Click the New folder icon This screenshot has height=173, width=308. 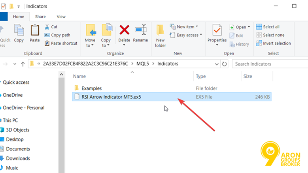[160, 30]
